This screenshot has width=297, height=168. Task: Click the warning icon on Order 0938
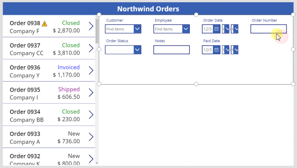pyautogui.click(x=45, y=24)
